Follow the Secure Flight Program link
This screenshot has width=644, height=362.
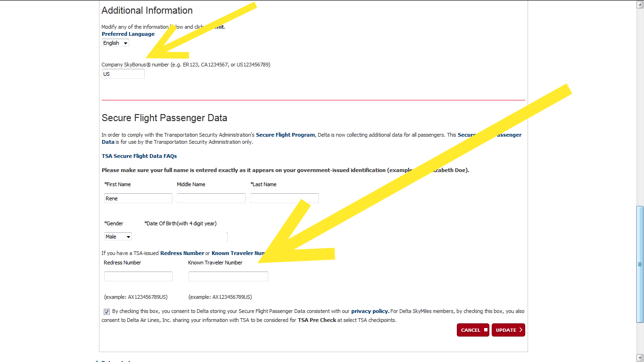285,135
